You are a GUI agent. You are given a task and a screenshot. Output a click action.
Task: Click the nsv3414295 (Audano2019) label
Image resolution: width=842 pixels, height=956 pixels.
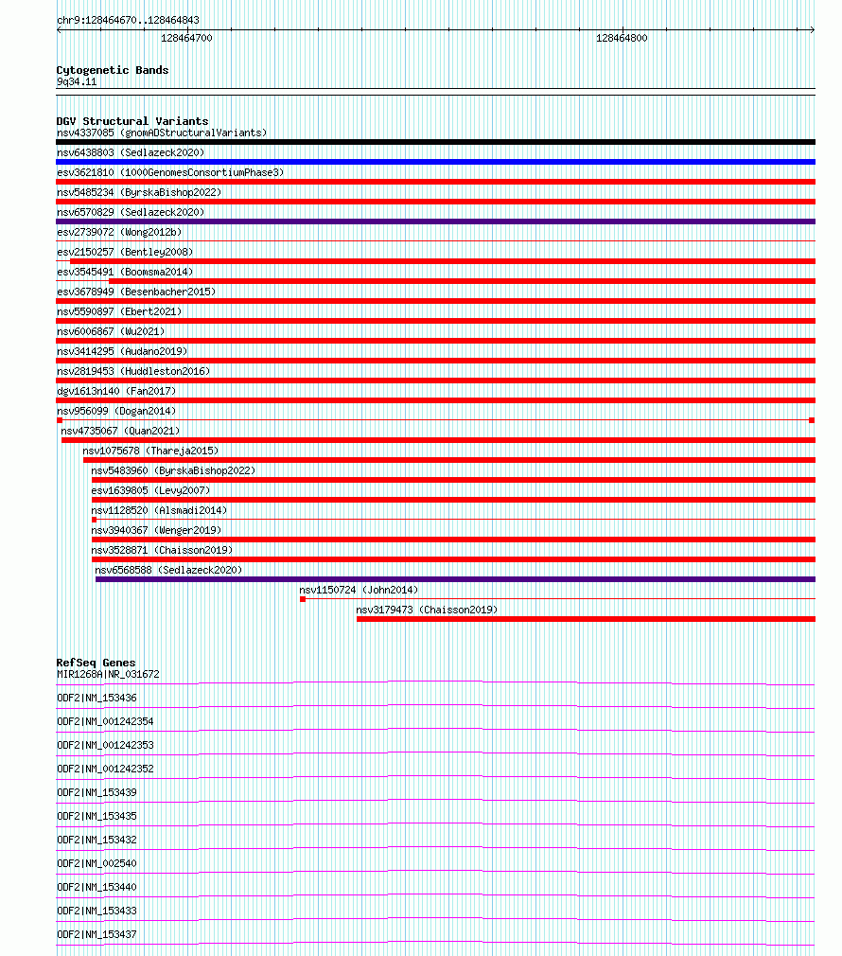pyautogui.click(x=122, y=351)
